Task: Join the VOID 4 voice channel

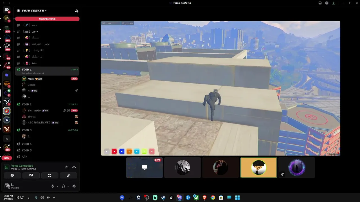Action: click(47, 144)
